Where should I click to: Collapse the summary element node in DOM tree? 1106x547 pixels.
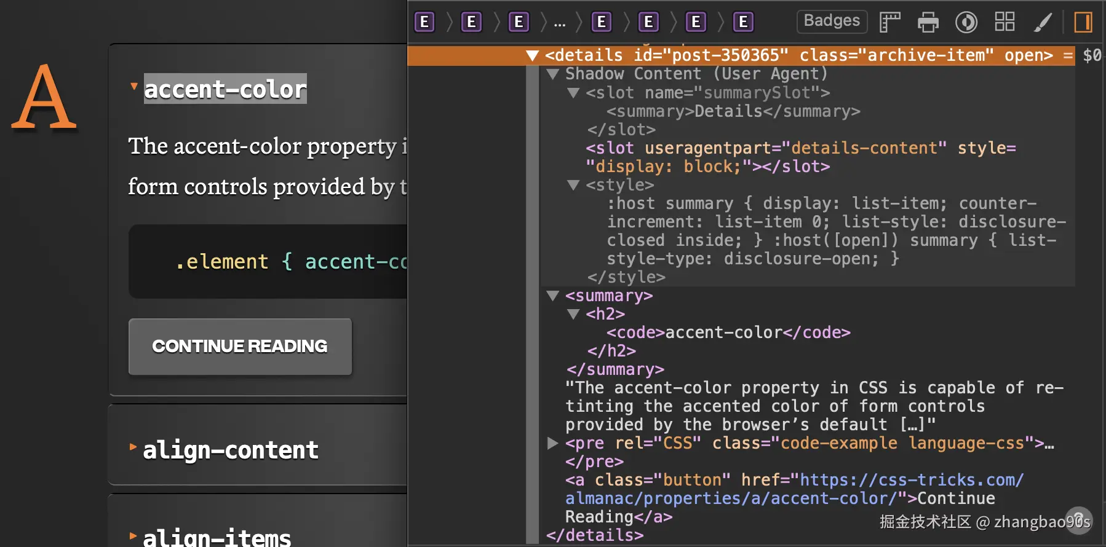click(x=553, y=296)
